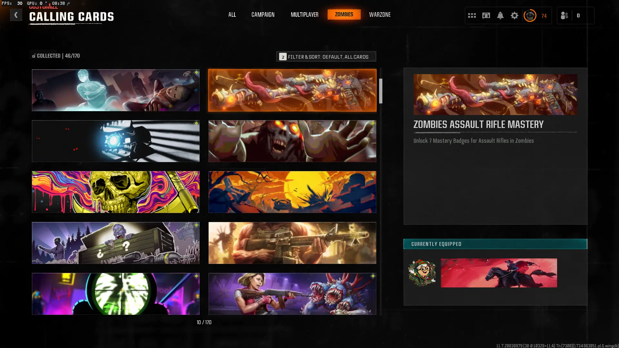
Task: Open the grid menu icon
Action: tap(472, 15)
